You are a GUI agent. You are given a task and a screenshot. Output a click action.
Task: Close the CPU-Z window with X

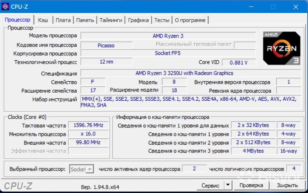point(296,7)
